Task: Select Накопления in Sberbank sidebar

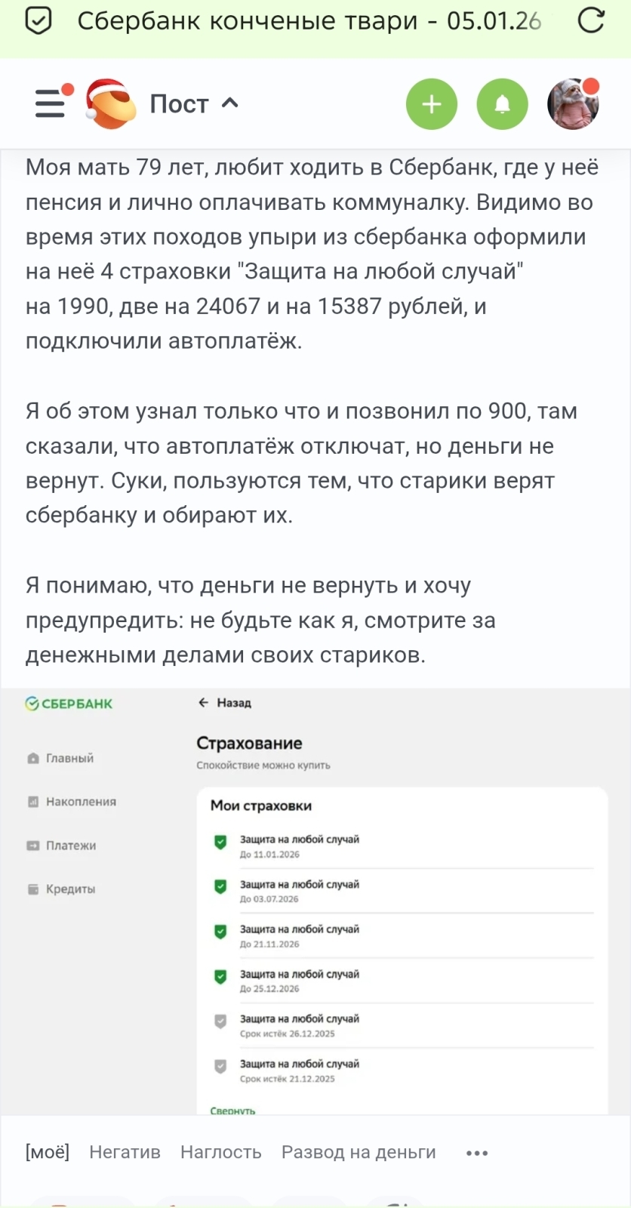Action: point(81,802)
